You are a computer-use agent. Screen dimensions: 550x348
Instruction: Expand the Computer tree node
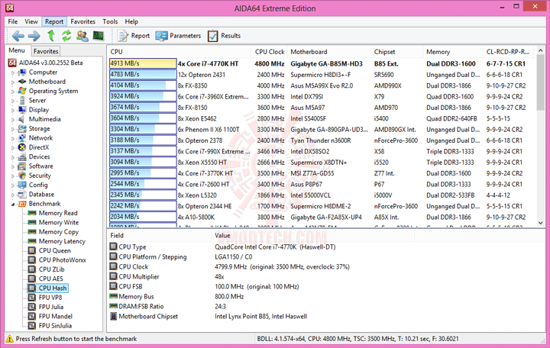(x=13, y=72)
